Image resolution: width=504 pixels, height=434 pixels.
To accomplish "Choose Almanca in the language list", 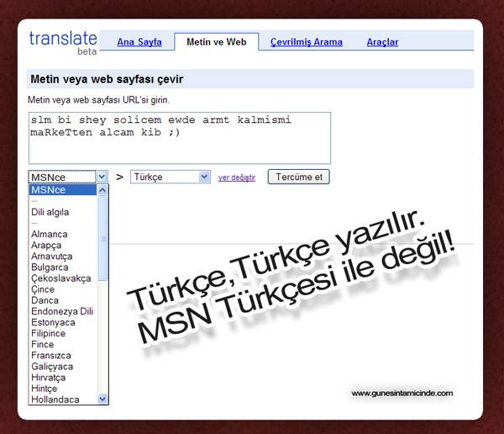I will 50,234.
